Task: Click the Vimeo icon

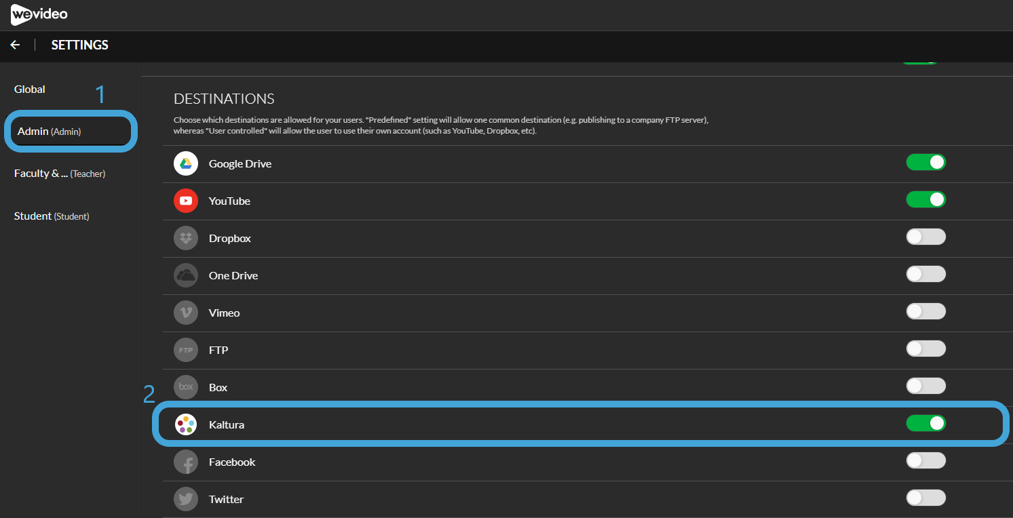Action: (186, 313)
